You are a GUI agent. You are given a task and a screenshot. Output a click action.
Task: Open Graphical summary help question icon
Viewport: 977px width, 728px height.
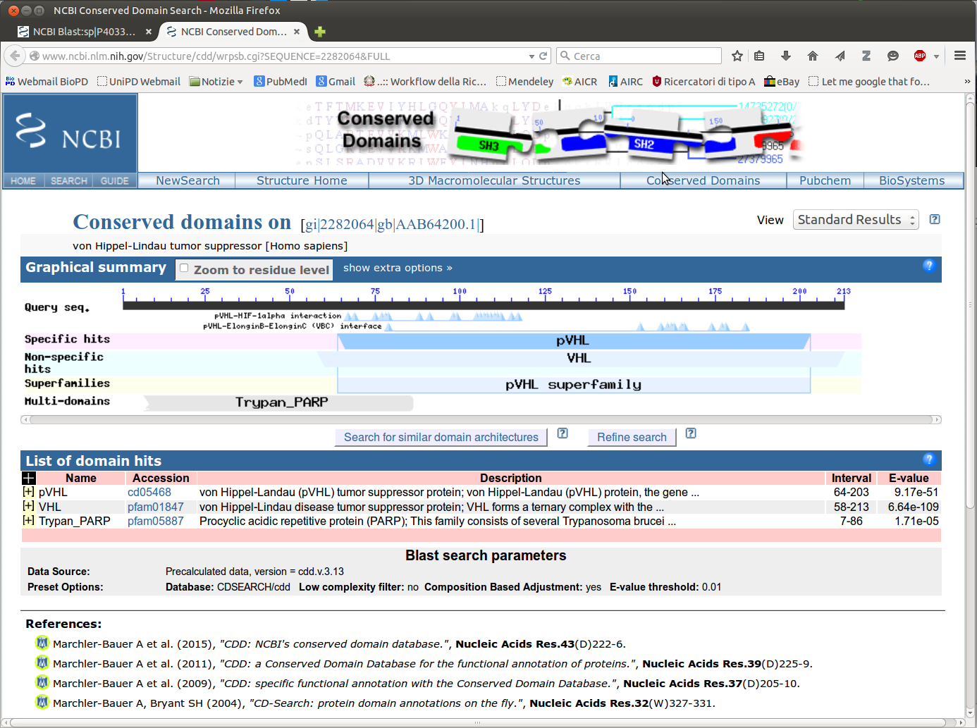click(928, 266)
